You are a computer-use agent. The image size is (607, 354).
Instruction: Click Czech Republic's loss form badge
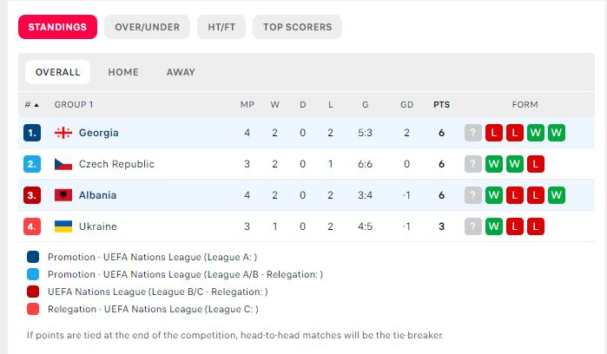(x=536, y=164)
